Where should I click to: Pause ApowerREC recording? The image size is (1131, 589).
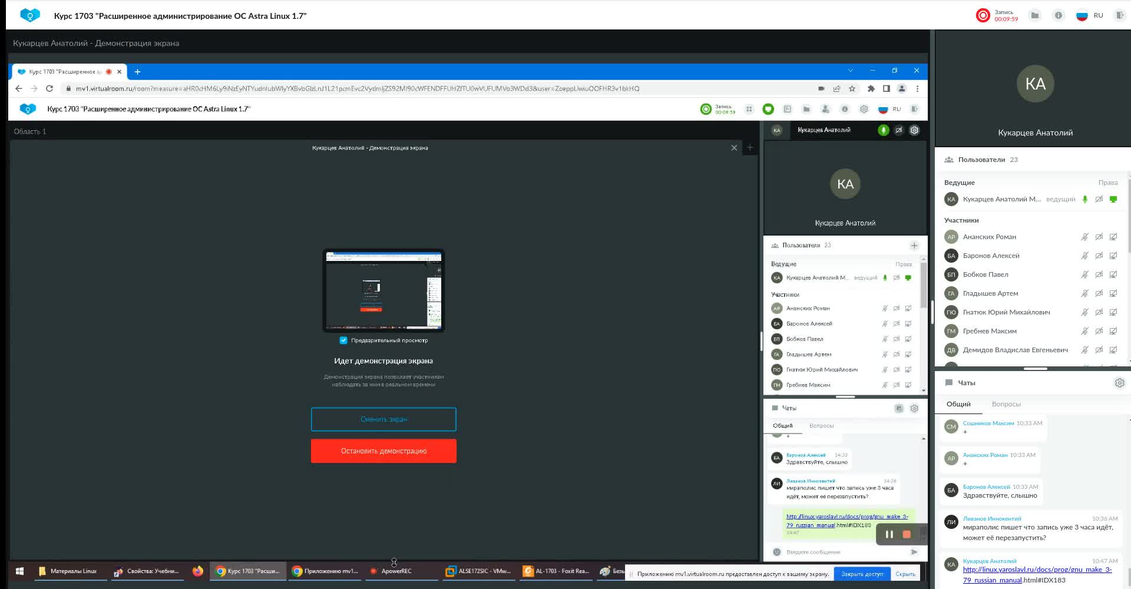(889, 534)
